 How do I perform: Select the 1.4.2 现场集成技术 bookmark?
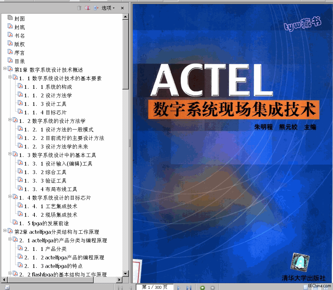point(51,215)
